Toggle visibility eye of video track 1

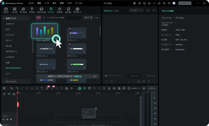point(11,119)
